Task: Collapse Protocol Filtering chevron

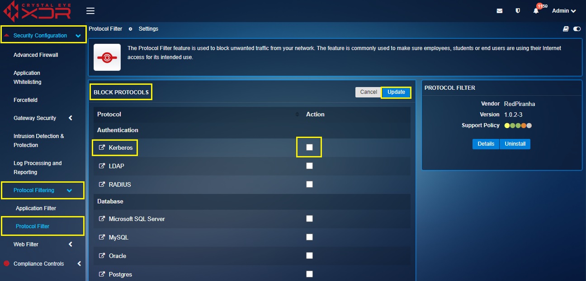Action: tap(69, 191)
